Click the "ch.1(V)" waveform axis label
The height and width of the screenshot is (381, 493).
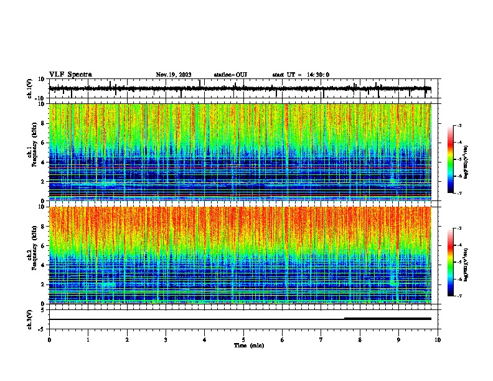pyautogui.click(x=30, y=88)
